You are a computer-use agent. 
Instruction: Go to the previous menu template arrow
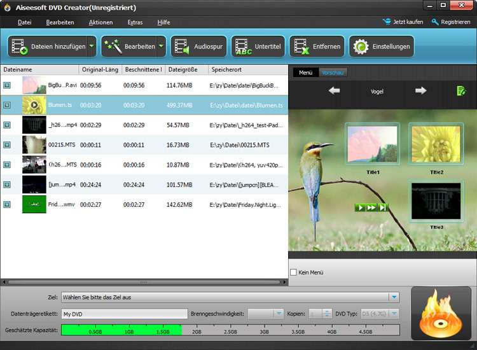coord(334,91)
